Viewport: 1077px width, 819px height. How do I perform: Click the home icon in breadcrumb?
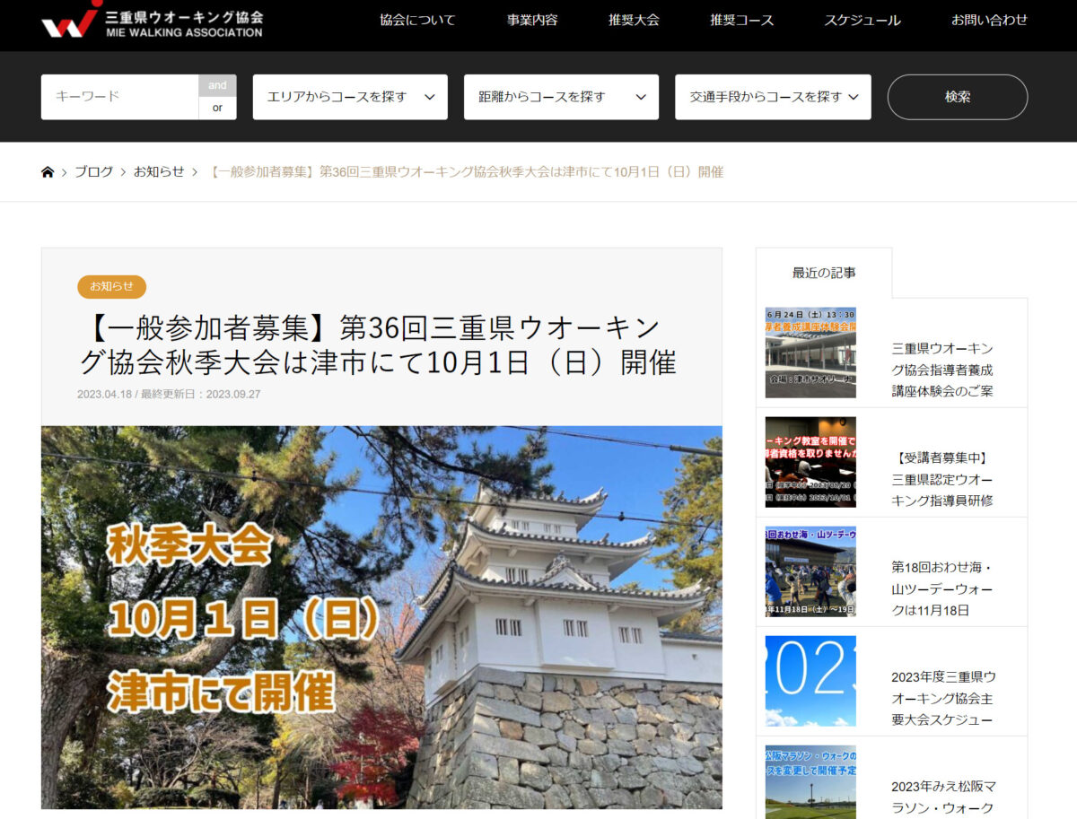[x=48, y=172]
